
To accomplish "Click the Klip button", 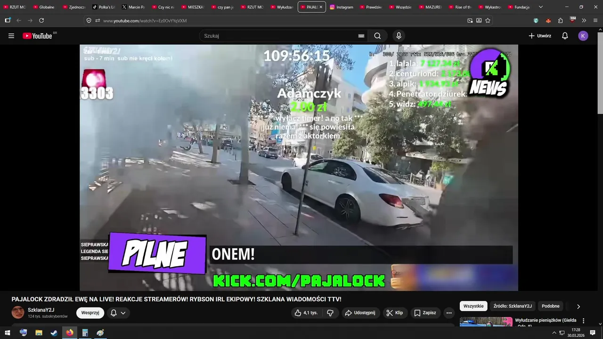I will [x=394, y=313].
